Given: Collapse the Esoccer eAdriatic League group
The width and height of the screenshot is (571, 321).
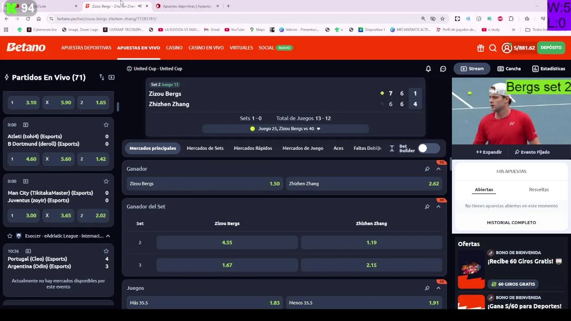Looking at the screenshot, I should [108, 236].
